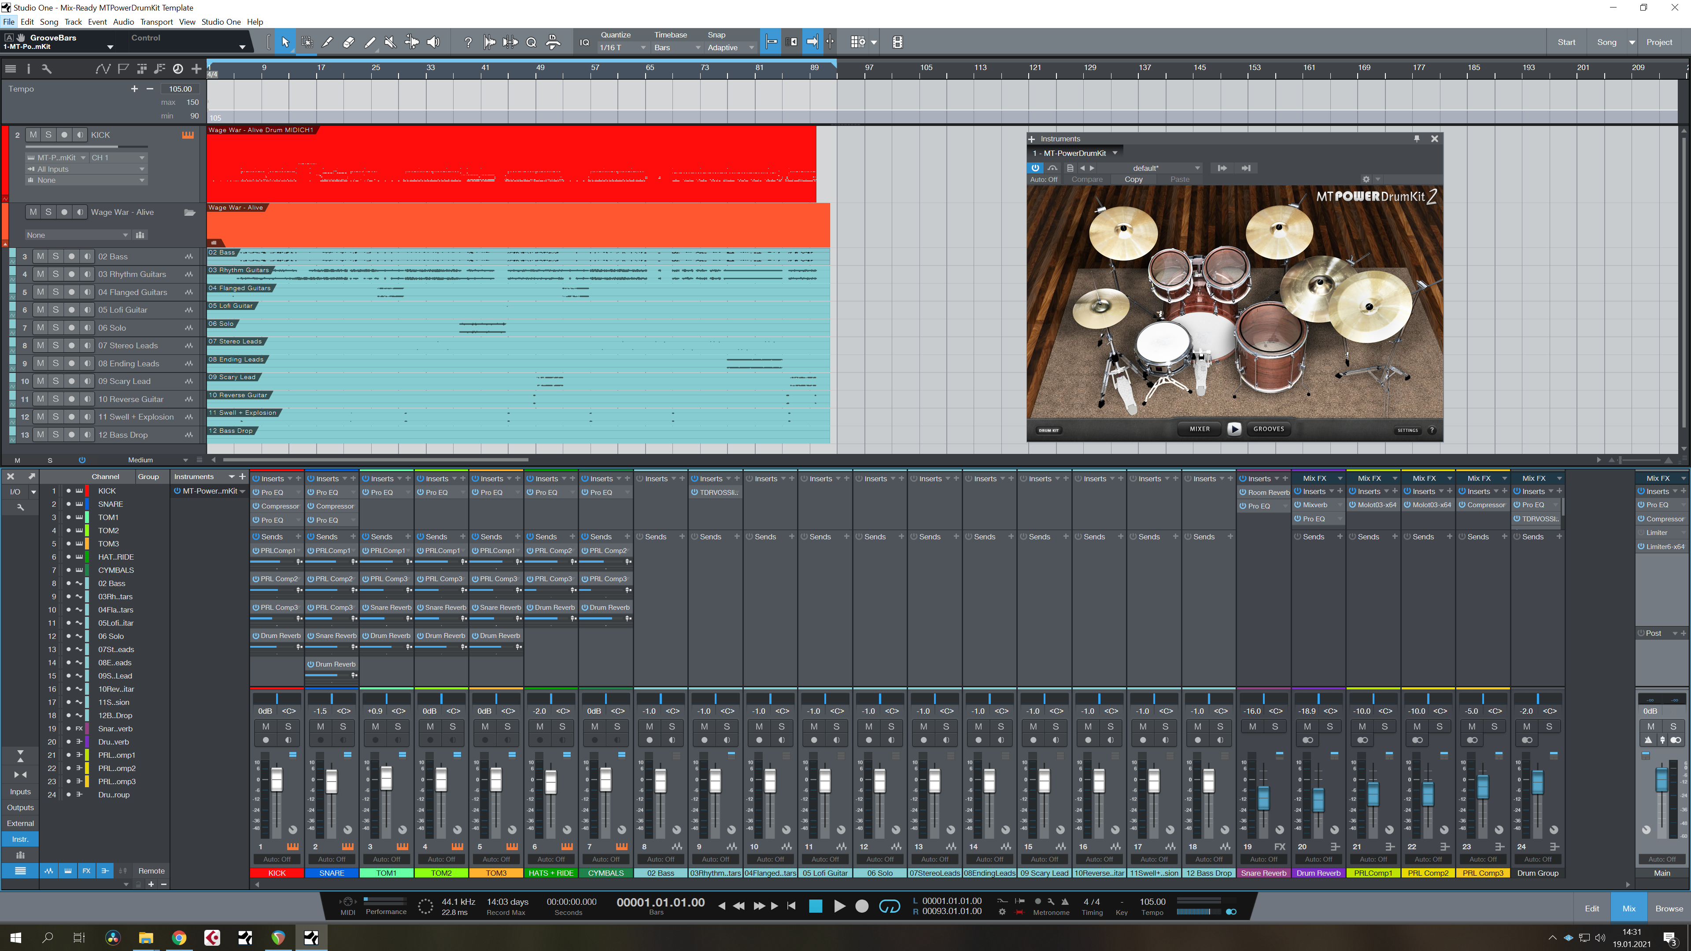Screen dimensions: 1691x951
Task: Select the Listen speaker tool
Action: pyautogui.click(x=433, y=42)
